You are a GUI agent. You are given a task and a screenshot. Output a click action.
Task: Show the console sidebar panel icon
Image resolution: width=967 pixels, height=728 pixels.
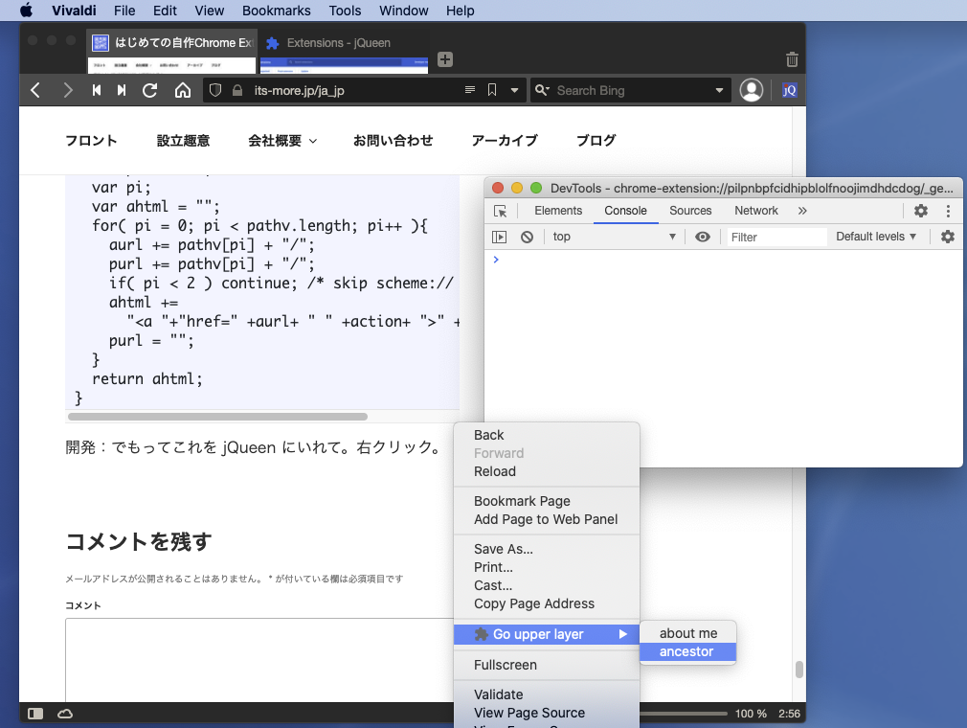pyautogui.click(x=500, y=237)
